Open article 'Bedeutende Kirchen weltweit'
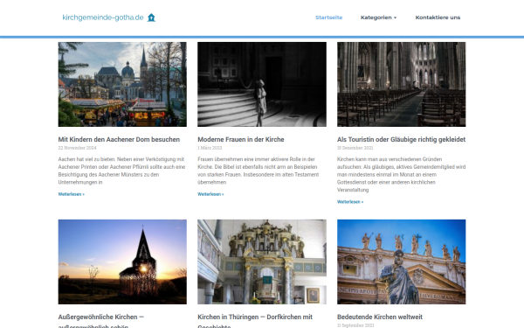The image size is (524, 328). [380, 317]
